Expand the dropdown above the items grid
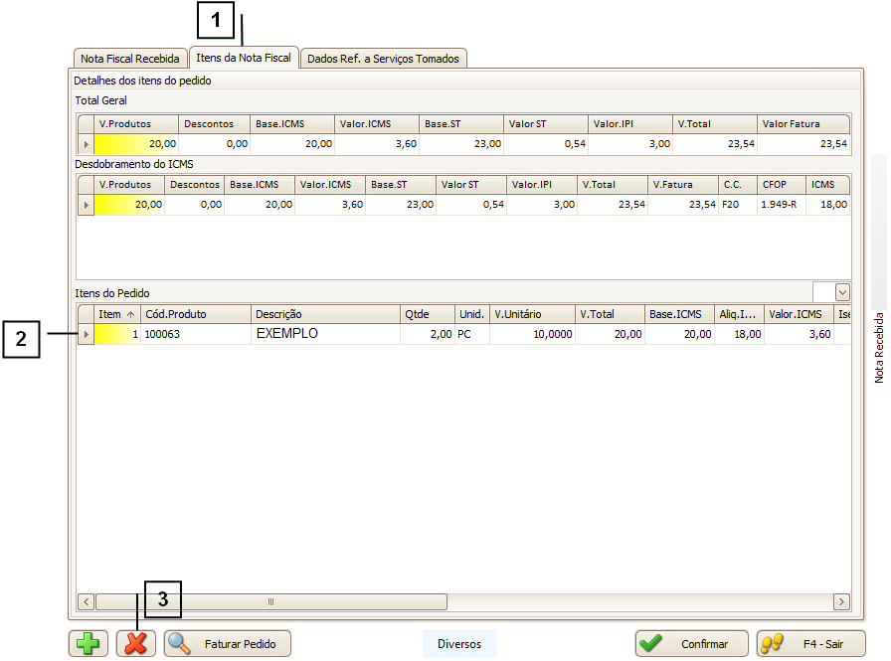 (x=842, y=292)
